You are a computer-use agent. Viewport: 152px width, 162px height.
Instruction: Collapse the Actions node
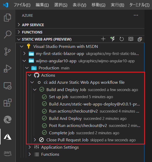point(30,75)
